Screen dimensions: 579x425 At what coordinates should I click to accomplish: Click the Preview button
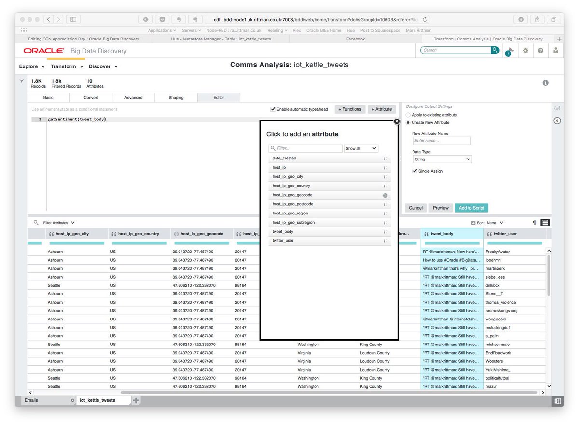coord(441,208)
